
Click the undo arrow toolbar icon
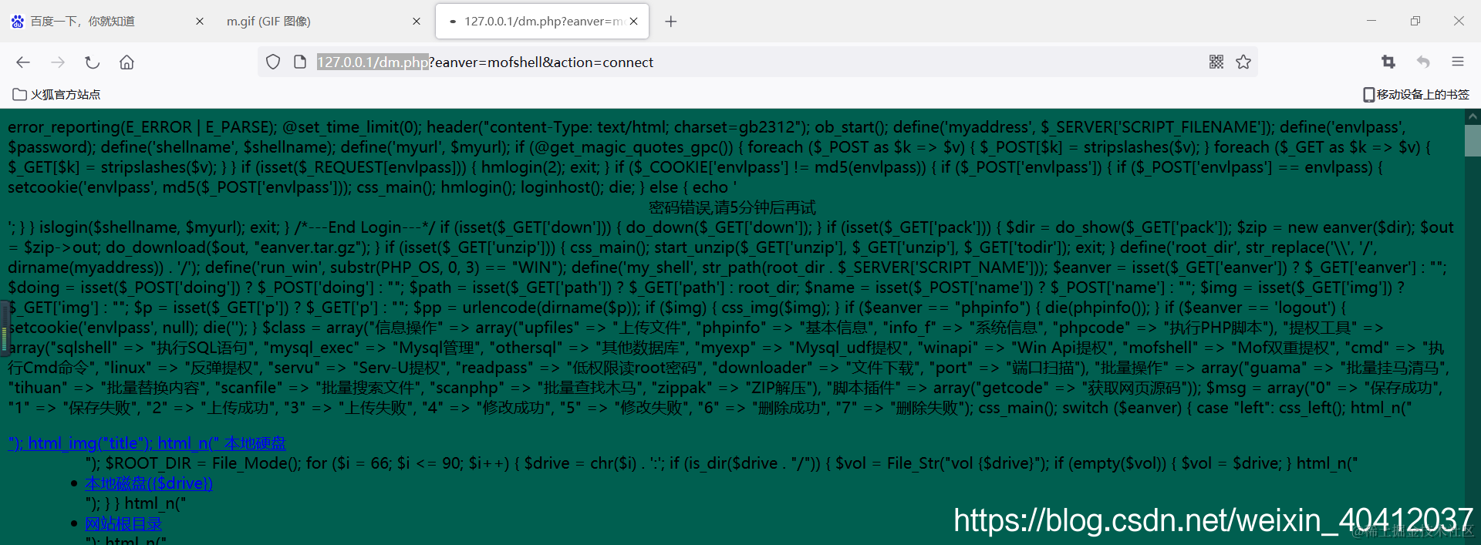click(x=1423, y=62)
